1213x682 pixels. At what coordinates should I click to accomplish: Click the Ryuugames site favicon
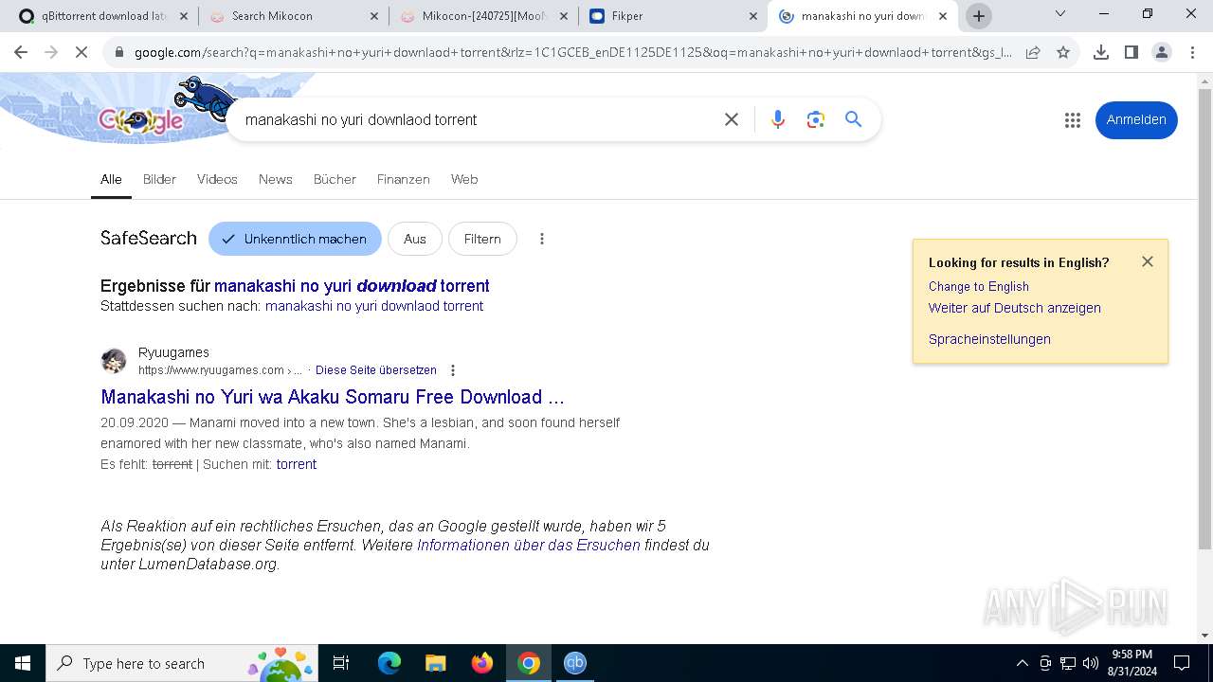coord(114,361)
